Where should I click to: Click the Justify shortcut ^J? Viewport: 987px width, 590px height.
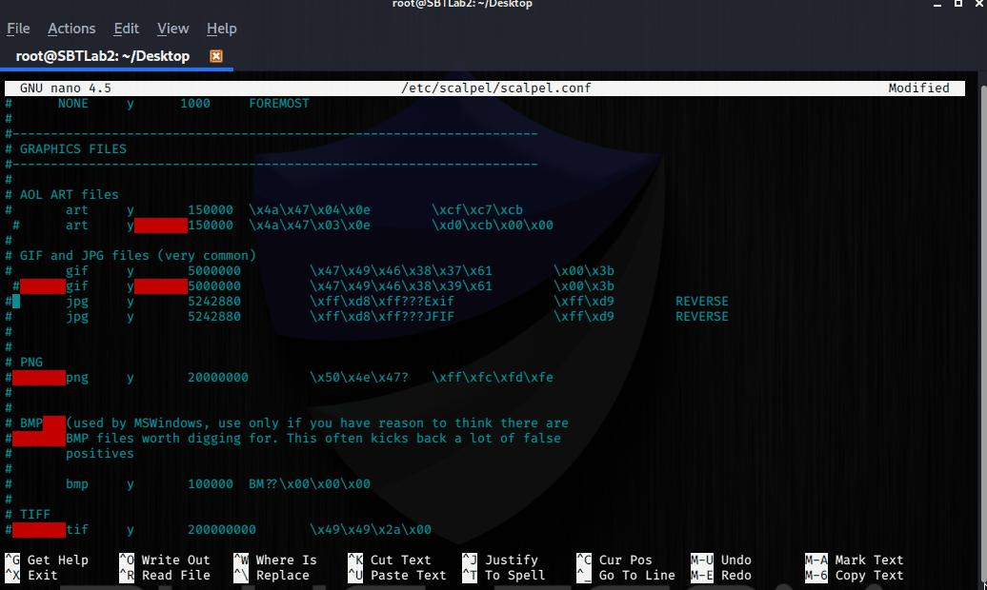[500, 560]
